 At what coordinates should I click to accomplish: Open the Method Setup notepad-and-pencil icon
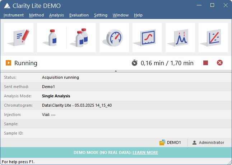tap(19, 38)
